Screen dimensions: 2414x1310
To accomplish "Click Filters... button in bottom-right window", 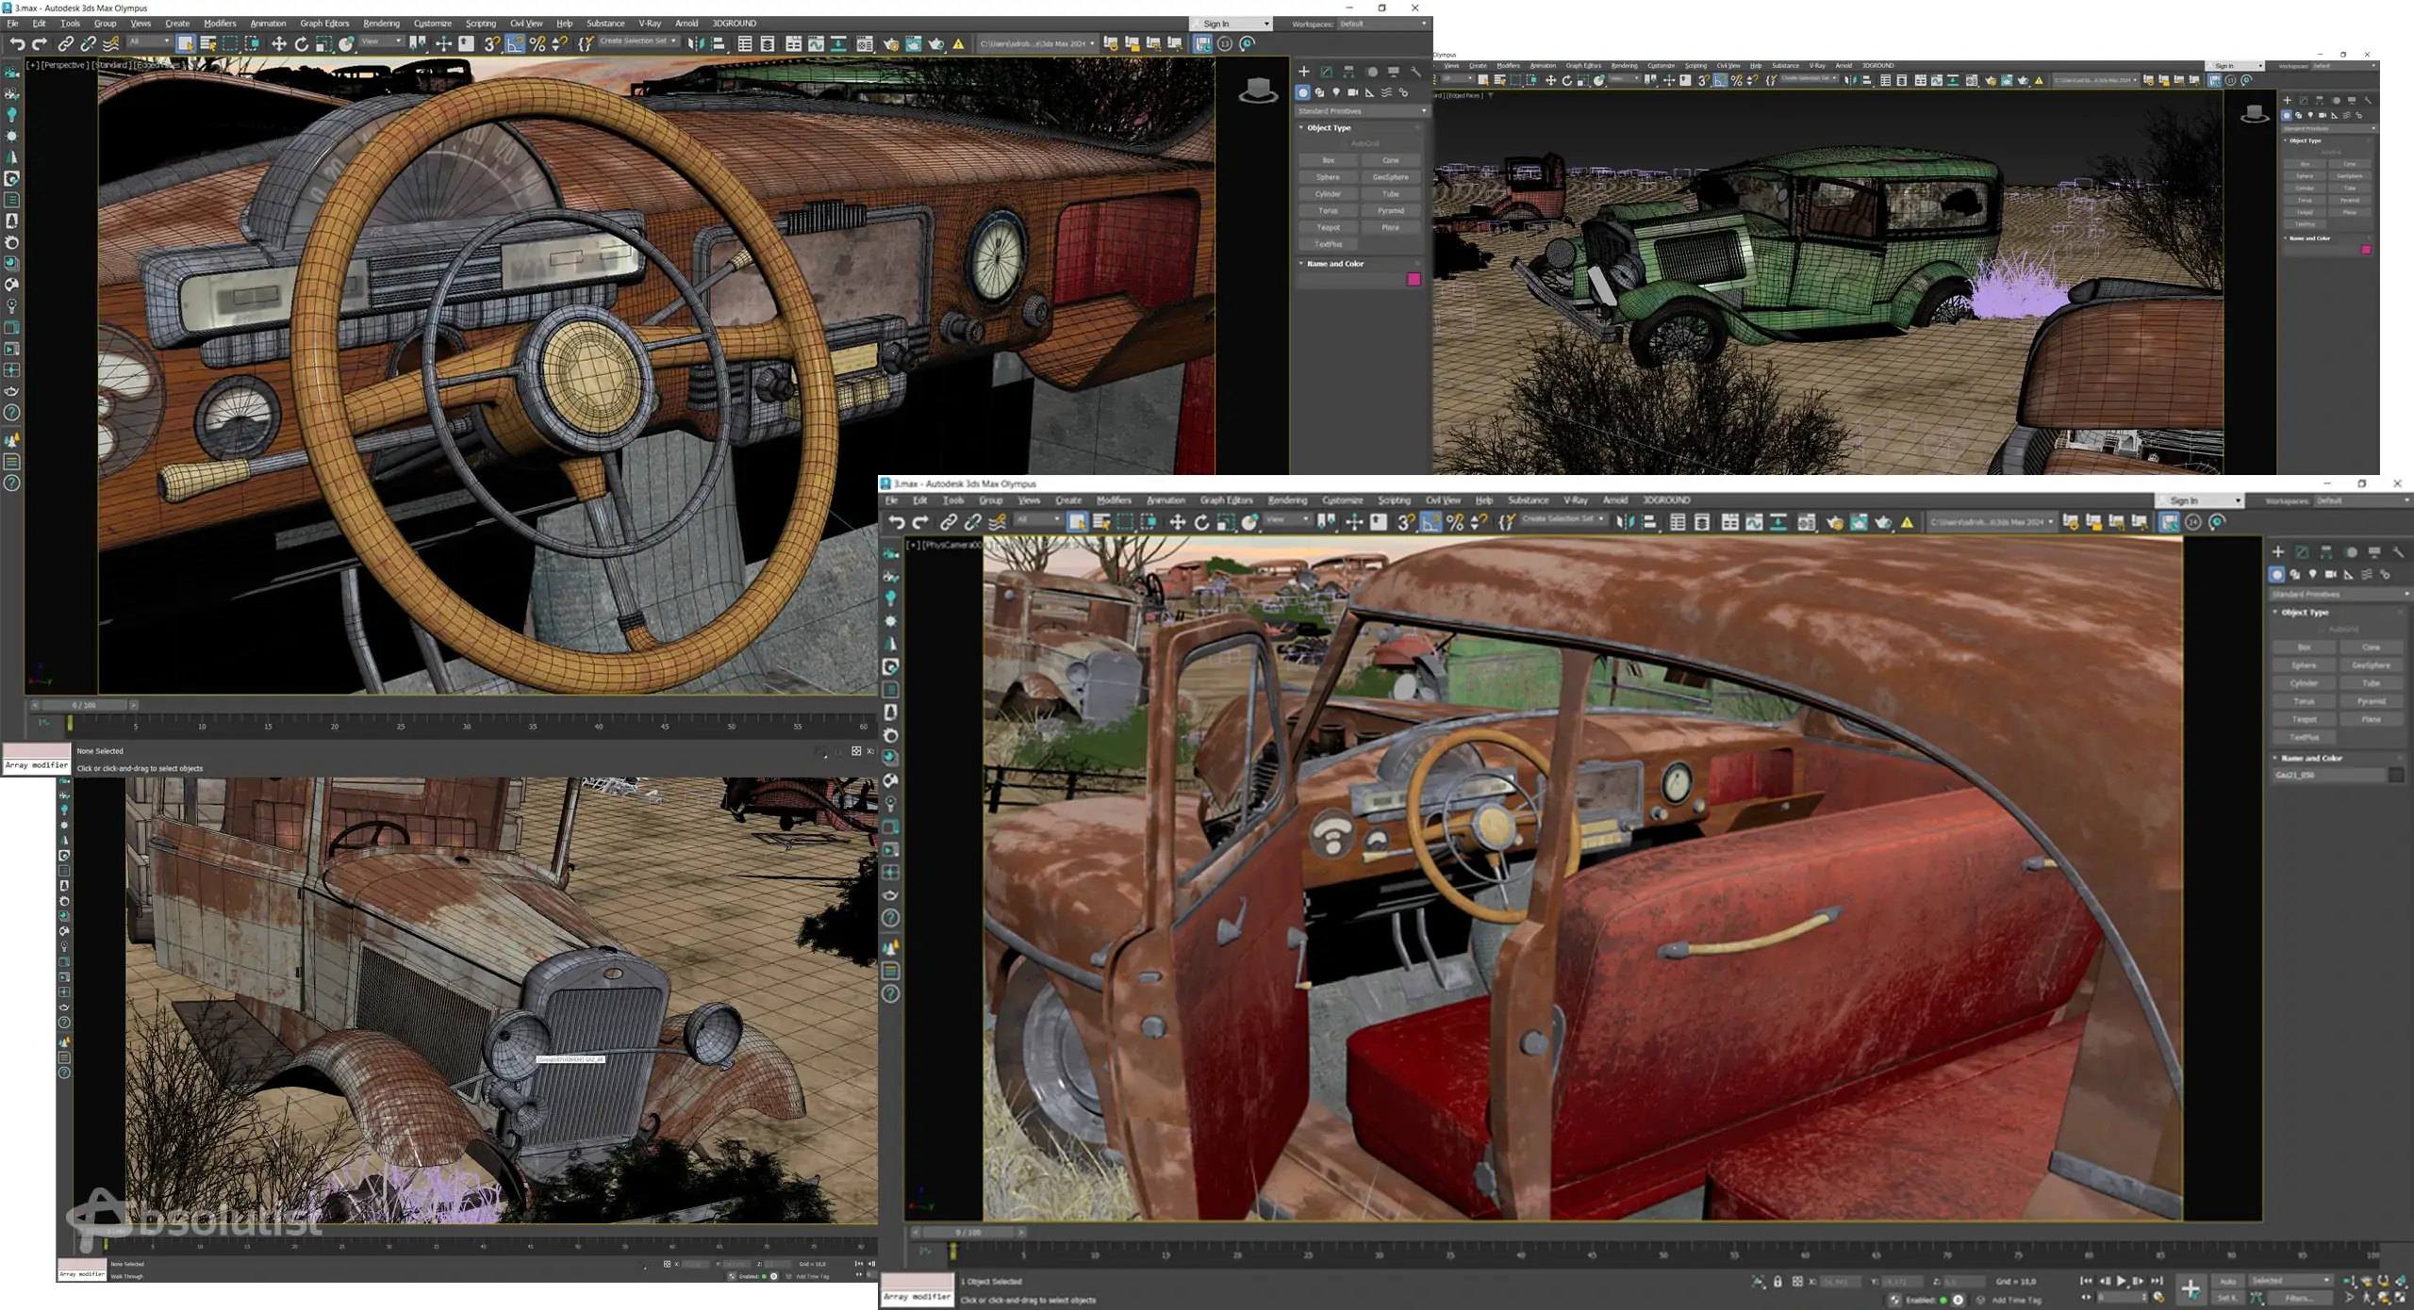I will (x=2300, y=1298).
